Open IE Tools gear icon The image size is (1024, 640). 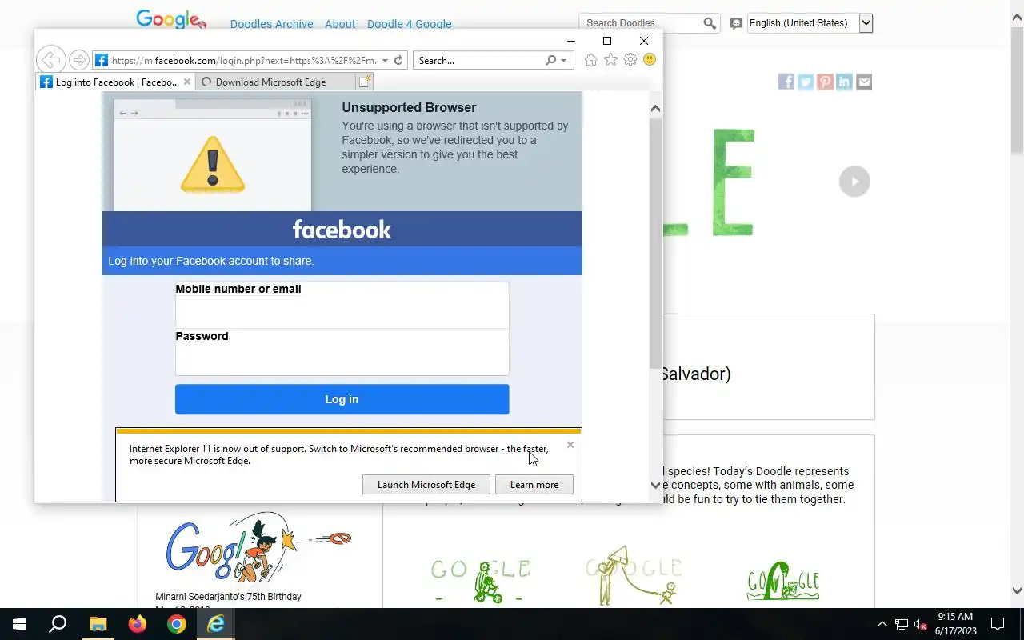[630, 60]
